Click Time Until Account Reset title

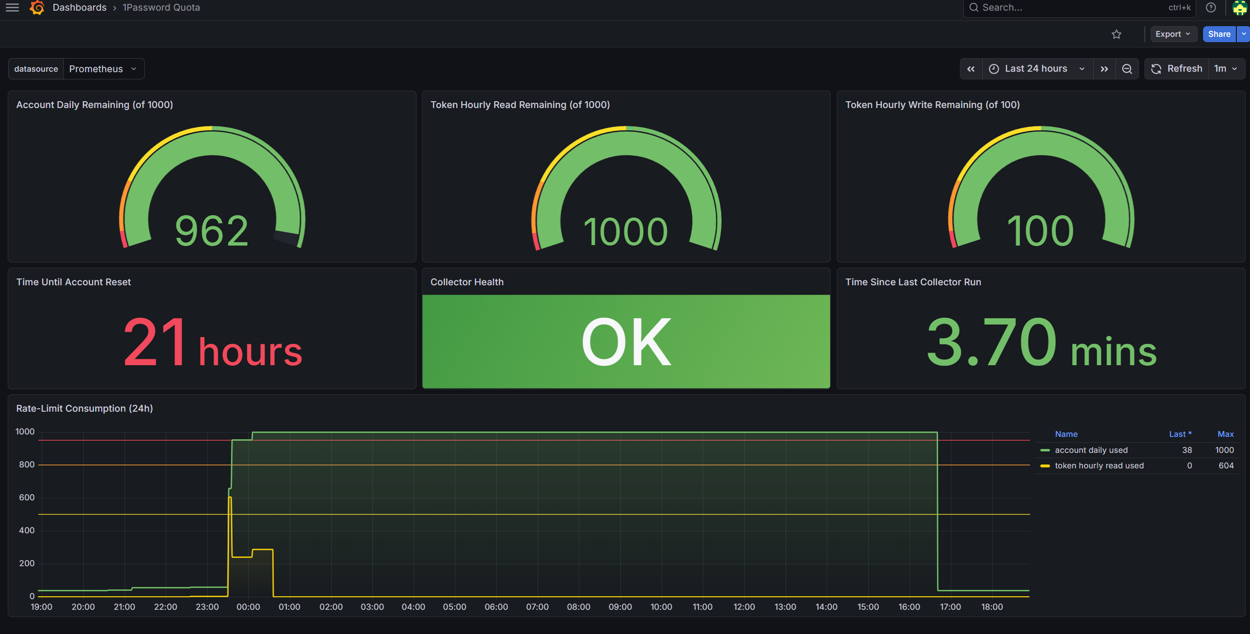pyautogui.click(x=73, y=282)
